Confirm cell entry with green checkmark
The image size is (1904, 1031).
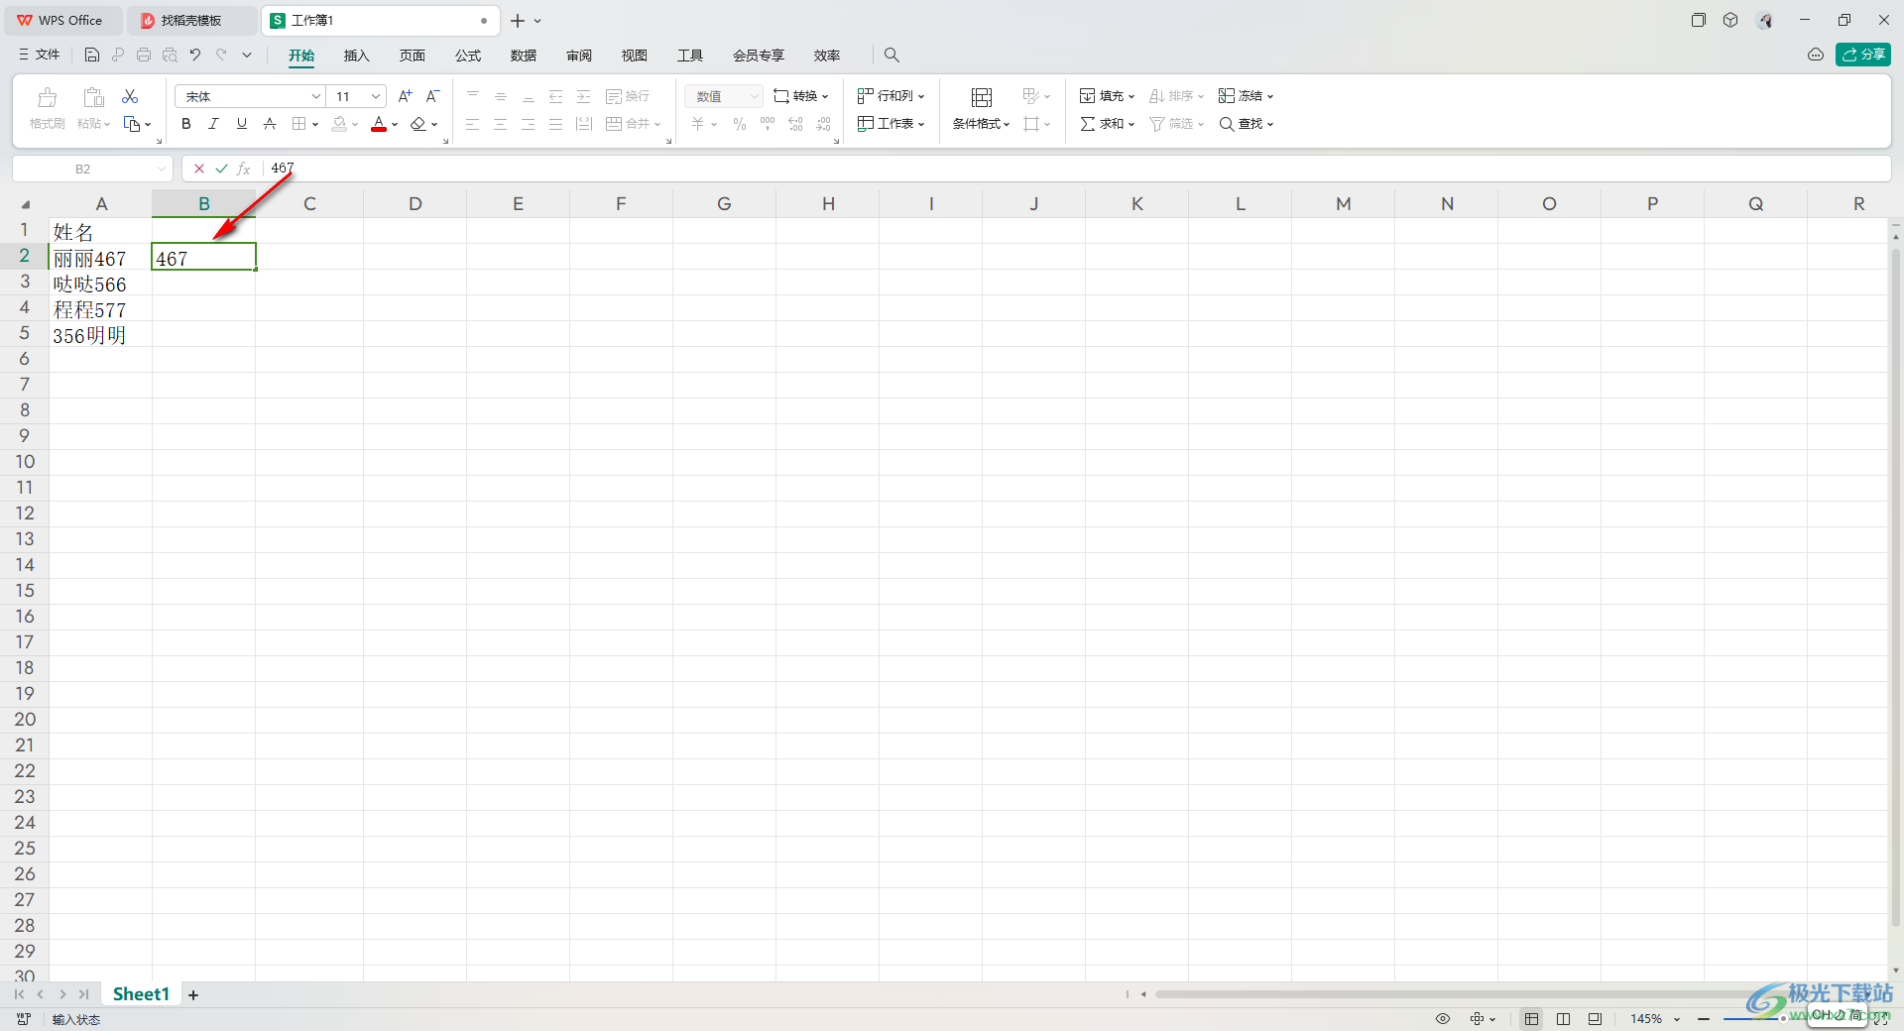click(221, 169)
